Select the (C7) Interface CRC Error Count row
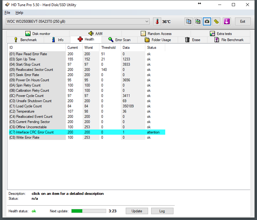 click(x=87, y=132)
